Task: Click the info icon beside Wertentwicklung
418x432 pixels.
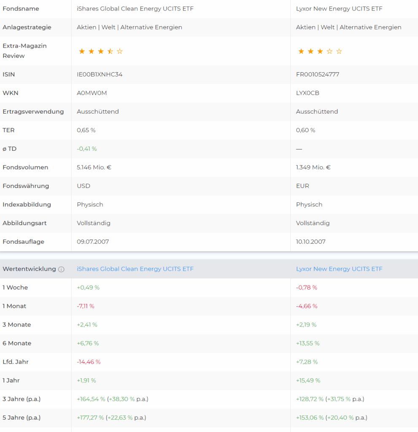Action: [61, 269]
